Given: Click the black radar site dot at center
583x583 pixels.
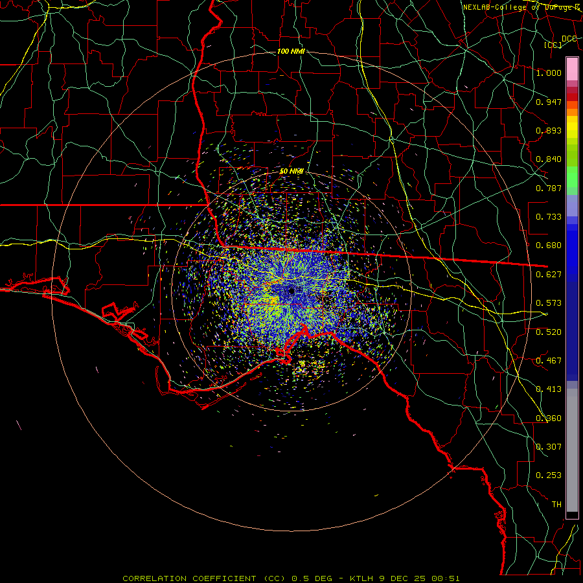Looking at the screenshot, I should tap(292, 290).
